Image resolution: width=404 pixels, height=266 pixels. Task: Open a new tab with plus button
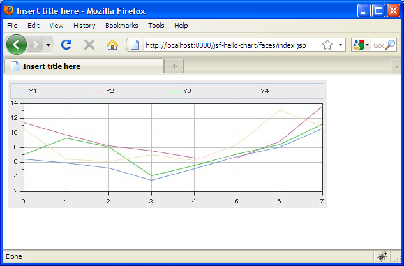click(x=174, y=66)
